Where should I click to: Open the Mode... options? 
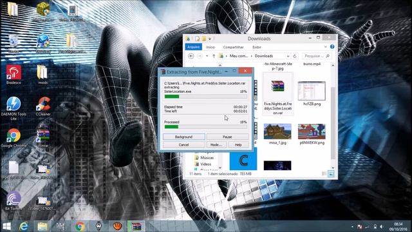click(216, 144)
